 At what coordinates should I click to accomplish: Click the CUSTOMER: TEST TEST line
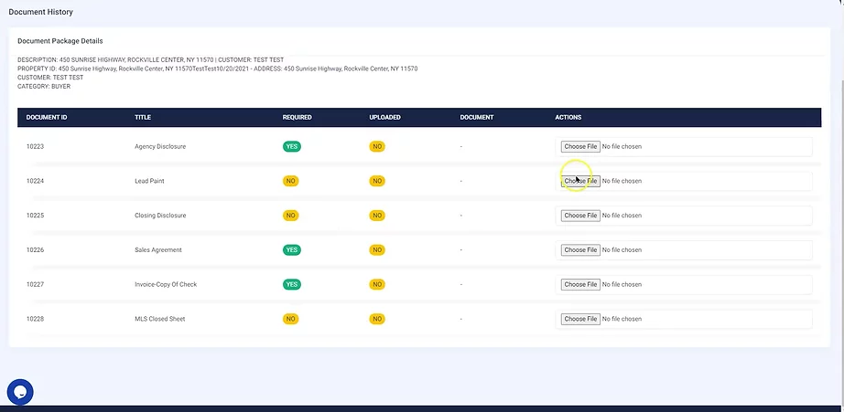[x=50, y=78]
